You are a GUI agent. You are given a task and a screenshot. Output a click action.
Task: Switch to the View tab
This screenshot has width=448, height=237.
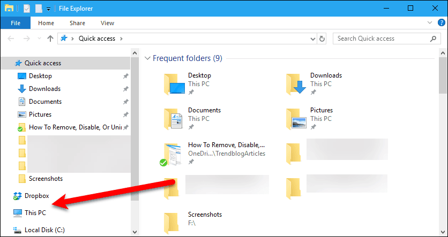point(107,23)
